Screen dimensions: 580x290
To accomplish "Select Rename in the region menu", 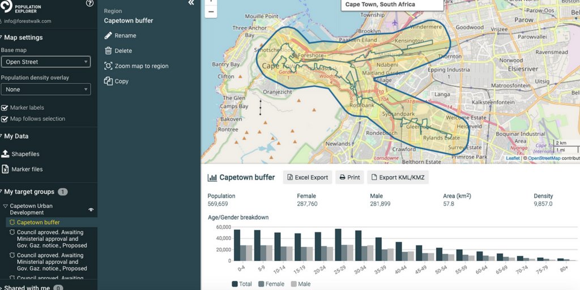I will click(x=125, y=36).
